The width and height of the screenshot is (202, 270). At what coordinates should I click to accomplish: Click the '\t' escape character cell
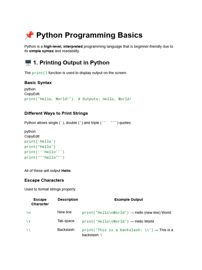(28, 221)
